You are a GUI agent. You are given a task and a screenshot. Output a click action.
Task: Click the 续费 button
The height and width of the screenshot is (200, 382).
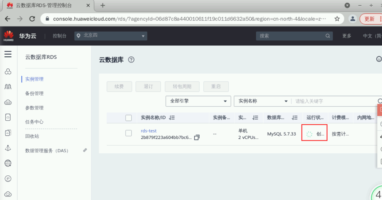tap(119, 86)
